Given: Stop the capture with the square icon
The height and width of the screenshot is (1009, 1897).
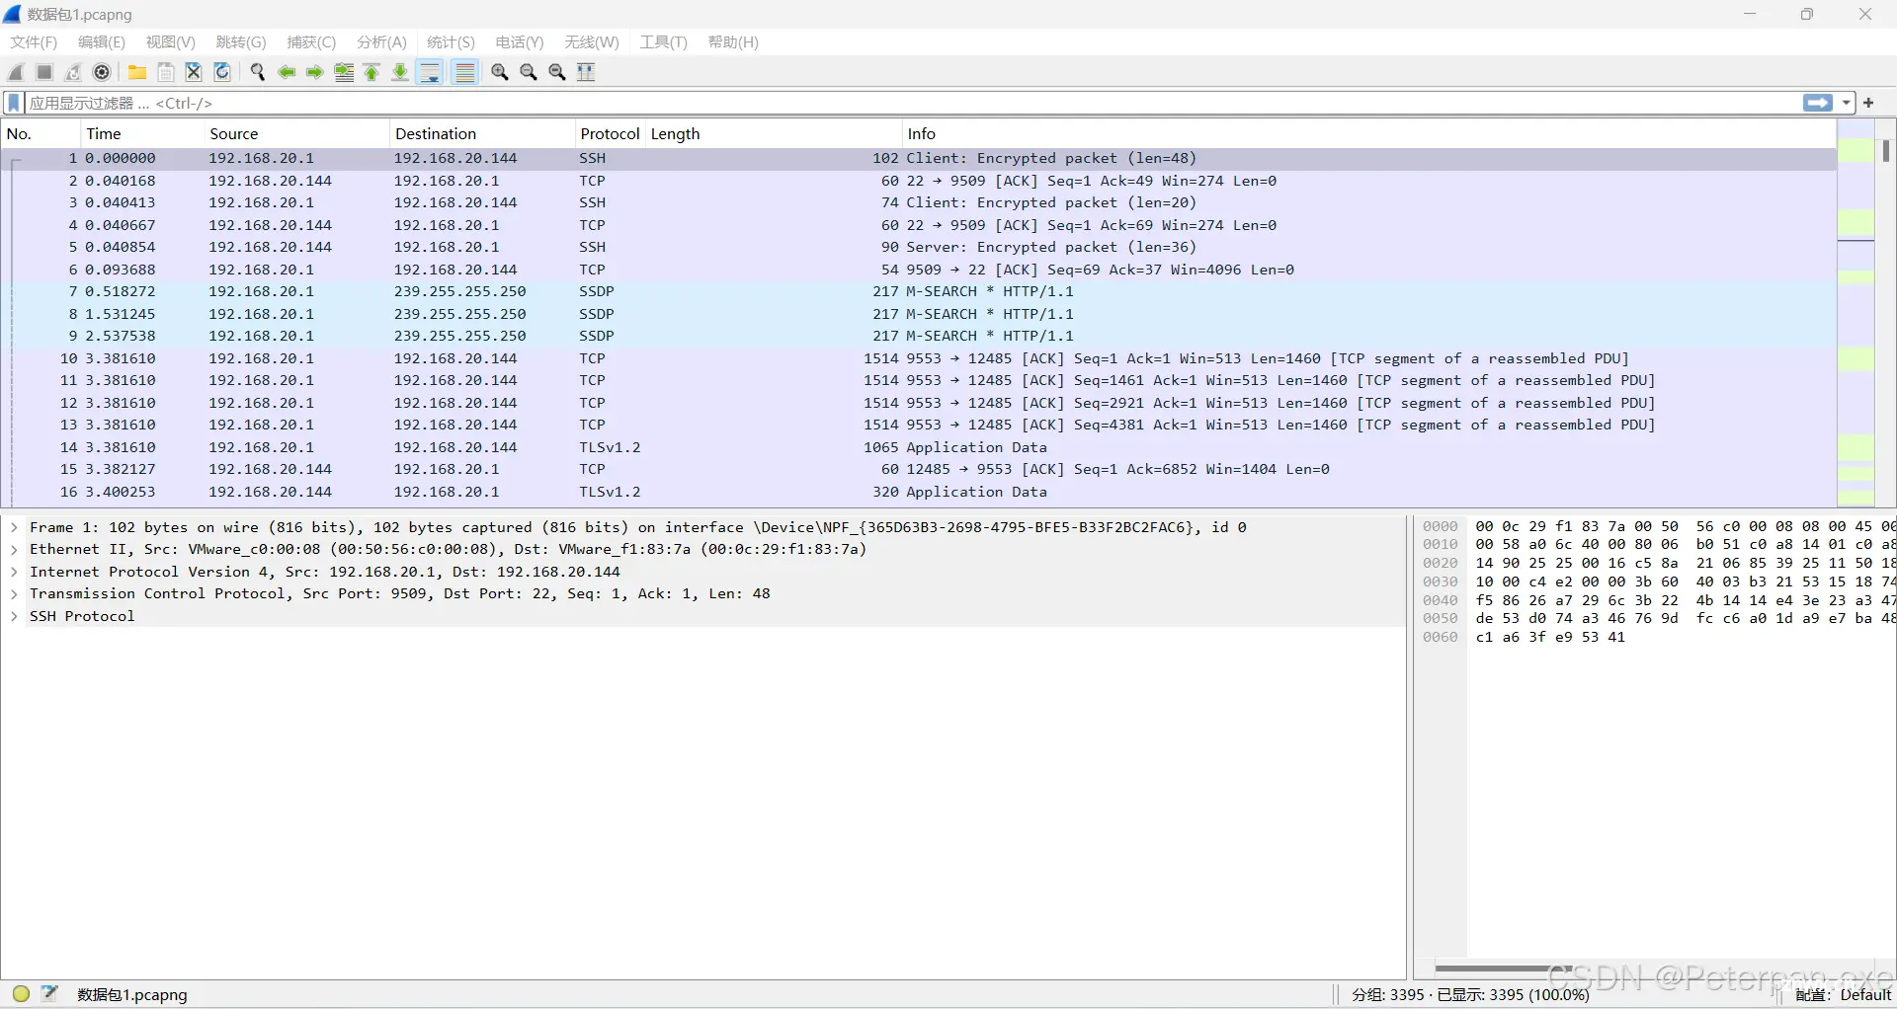Looking at the screenshot, I should click(44, 72).
